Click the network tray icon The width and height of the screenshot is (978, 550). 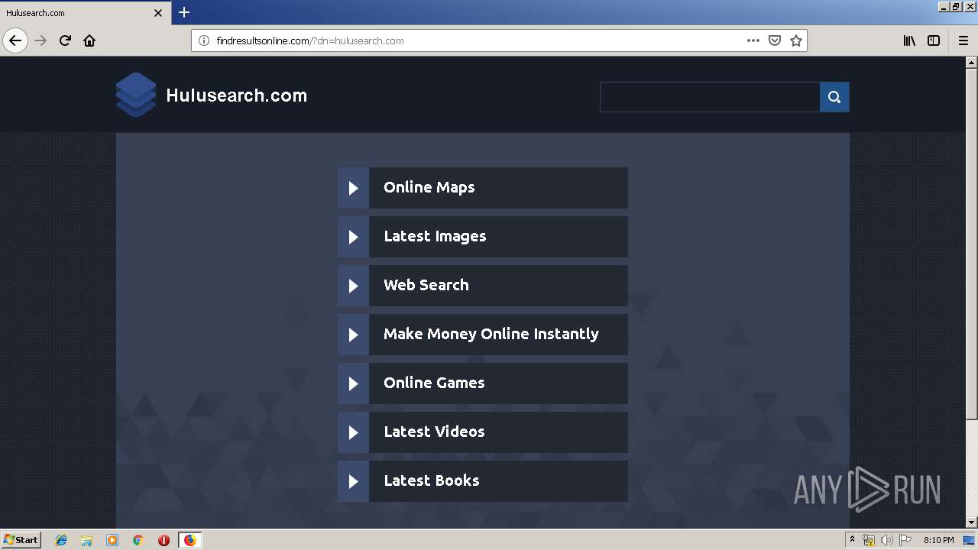869,540
